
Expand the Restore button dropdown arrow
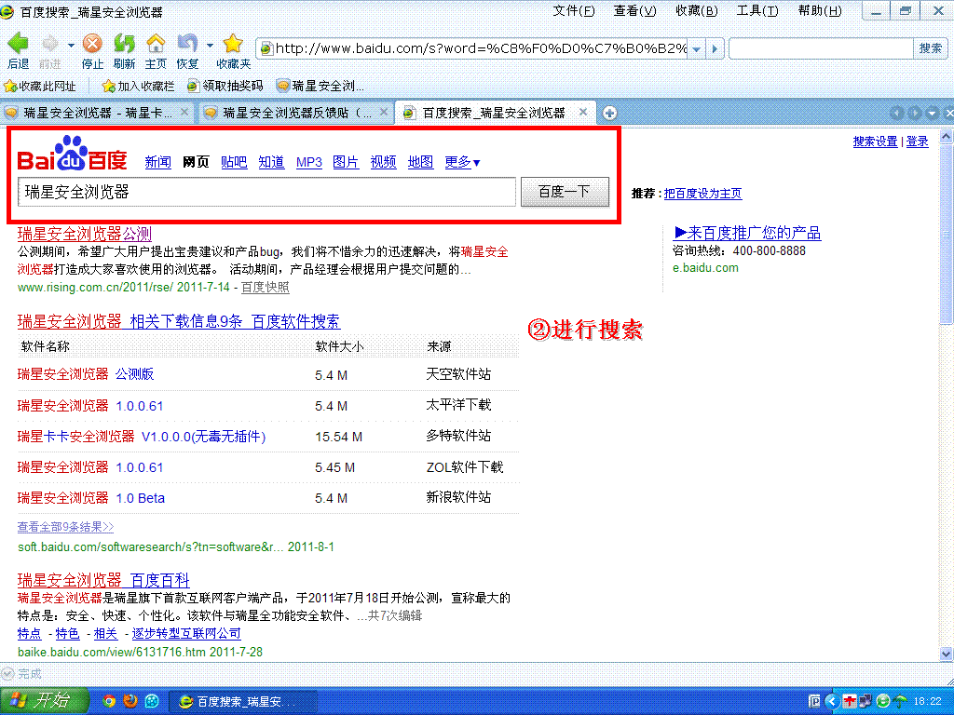pos(210,45)
